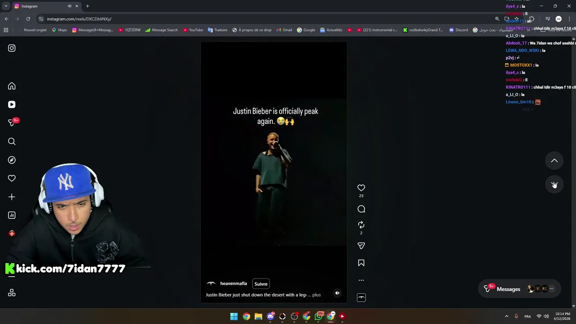Open the YouTube bookmark

(193, 30)
